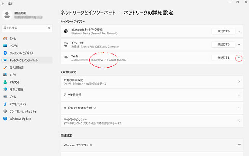This screenshot has width=249, height=156.
Task: Expand Wi-Fi adapter details chevron
Action: coord(239,58)
